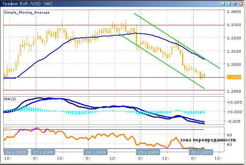
Task: Select the 29.1.2009 date marker
Action: (x=148, y=152)
